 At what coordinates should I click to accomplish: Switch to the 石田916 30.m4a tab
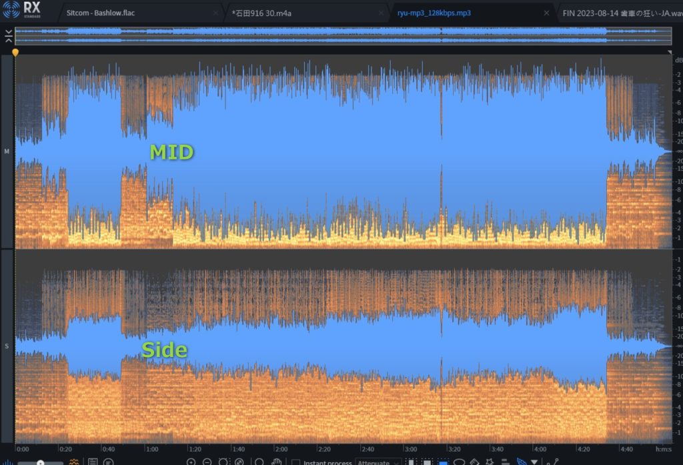point(260,13)
